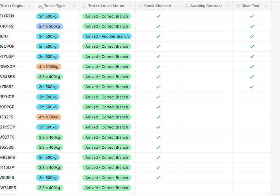Check Clear Test for row J332FS
Image resolution: width=280 pixels, height=196 pixels.
point(252,117)
